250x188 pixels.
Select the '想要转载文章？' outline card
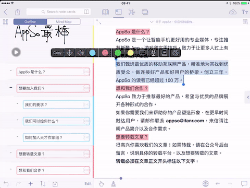[x=53, y=154]
